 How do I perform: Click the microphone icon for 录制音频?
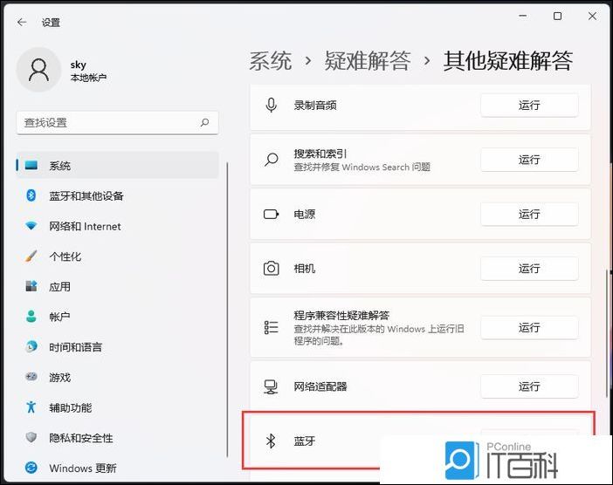pyautogui.click(x=271, y=105)
